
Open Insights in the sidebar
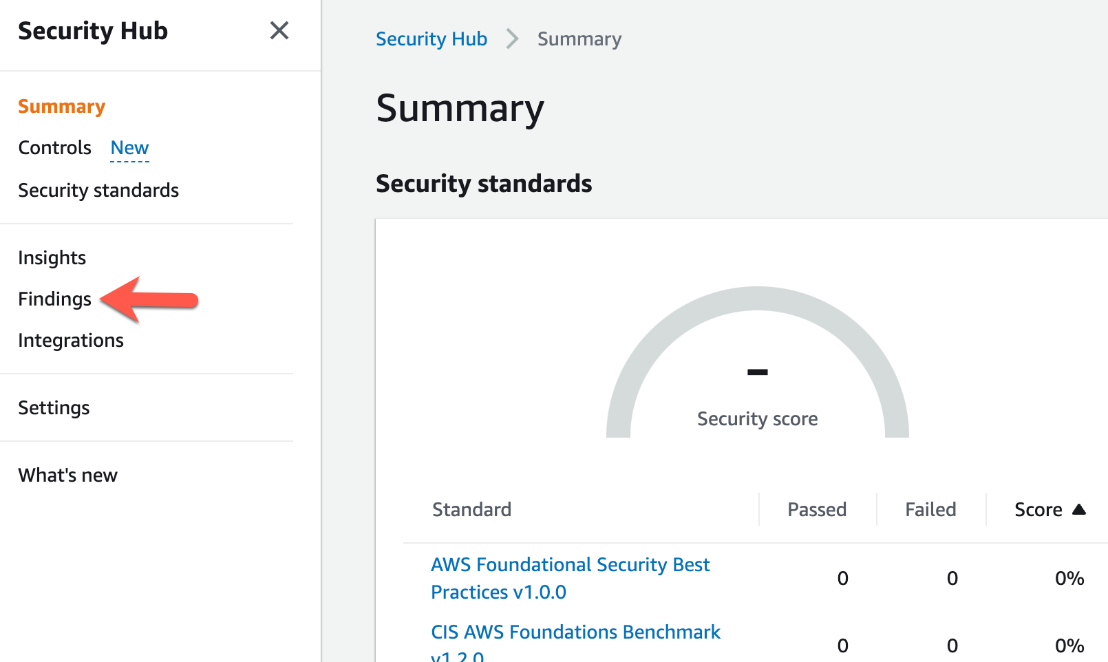[x=52, y=258]
